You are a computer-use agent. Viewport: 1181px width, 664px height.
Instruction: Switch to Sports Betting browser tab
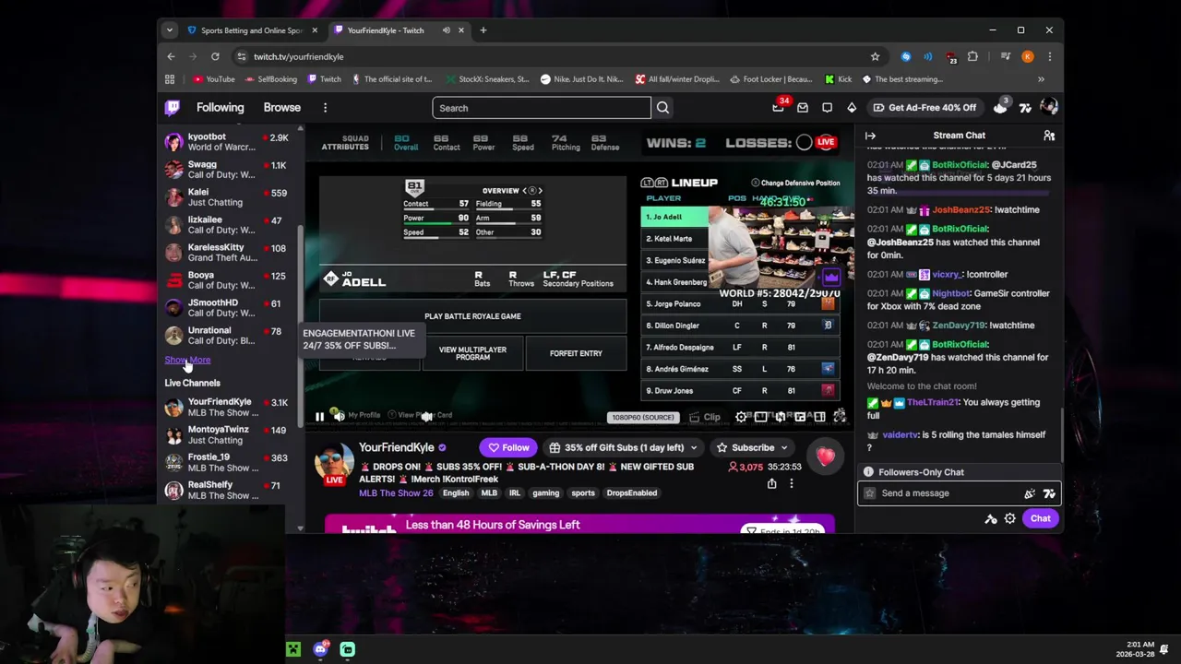point(252,30)
